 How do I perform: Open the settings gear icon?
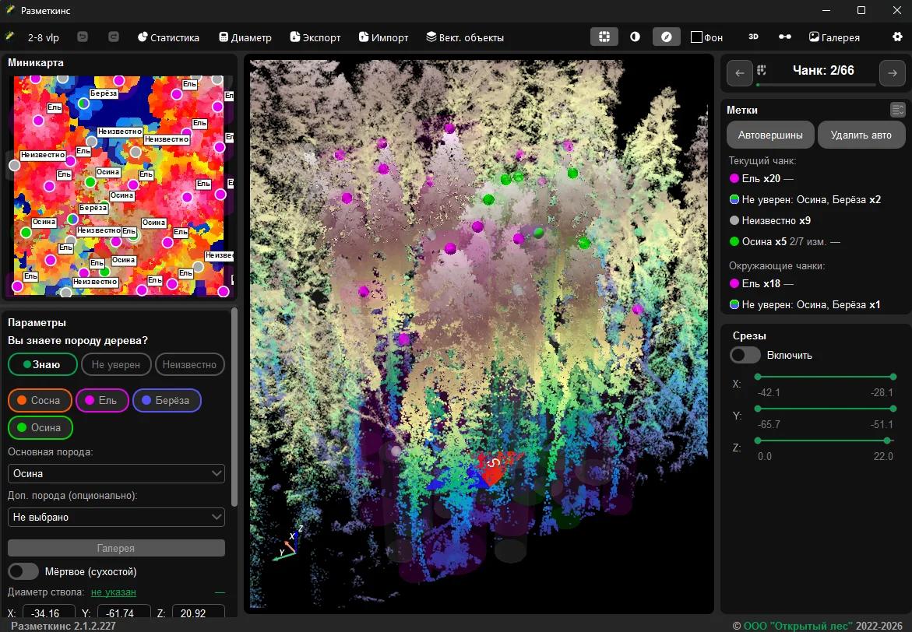pyautogui.click(x=897, y=37)
